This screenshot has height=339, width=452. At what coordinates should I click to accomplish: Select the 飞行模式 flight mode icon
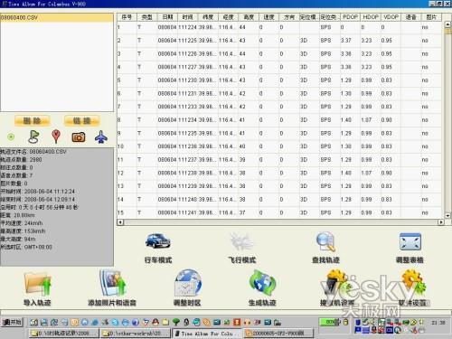point(241,241)
